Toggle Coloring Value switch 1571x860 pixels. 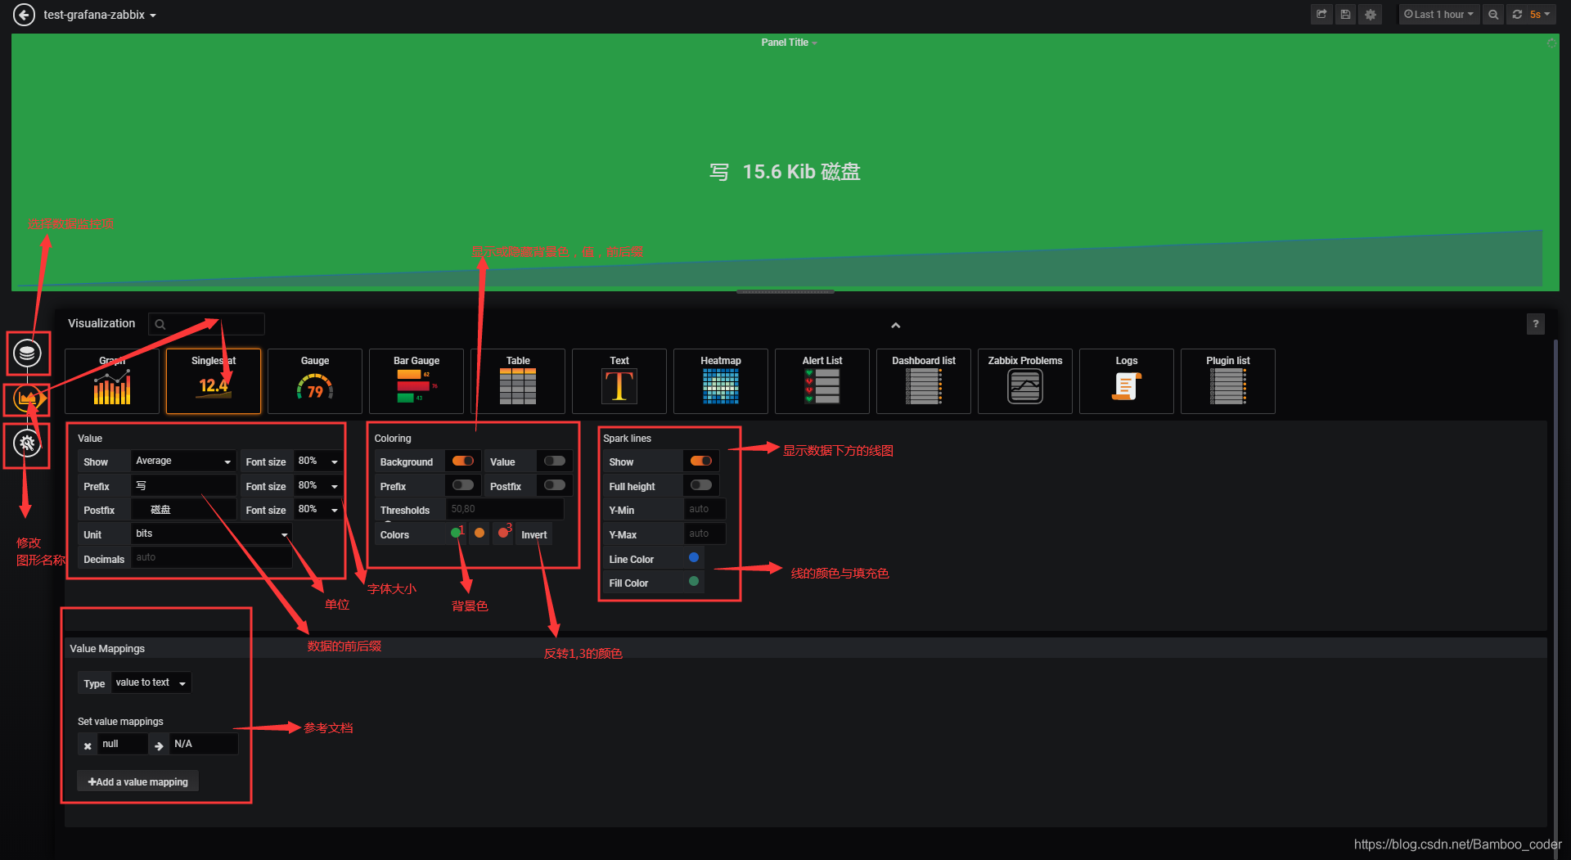(555, 461)
